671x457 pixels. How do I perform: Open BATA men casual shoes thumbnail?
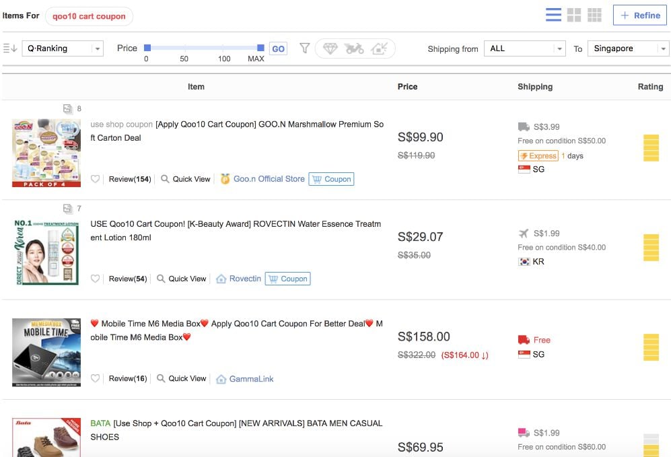(x=46, y=437)
